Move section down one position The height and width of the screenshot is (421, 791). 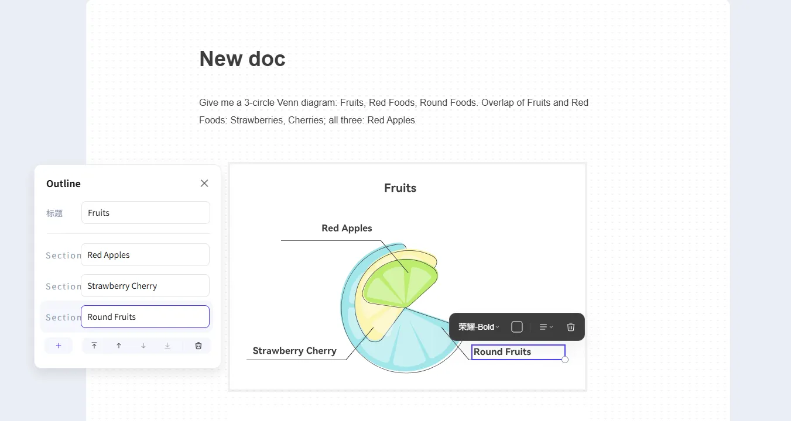click(143, 346)
